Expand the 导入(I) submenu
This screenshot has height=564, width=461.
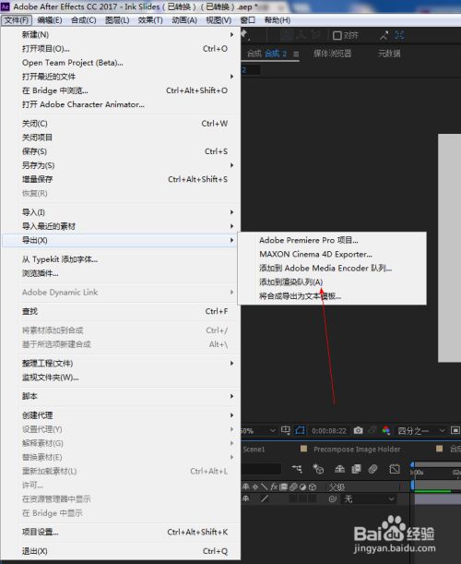coord(121,212)
